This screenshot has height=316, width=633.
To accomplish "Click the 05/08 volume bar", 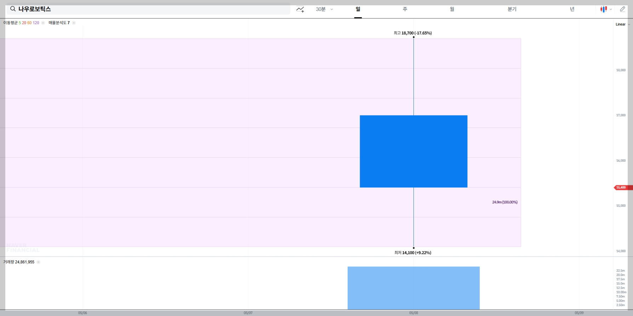I will coord(414,288).
